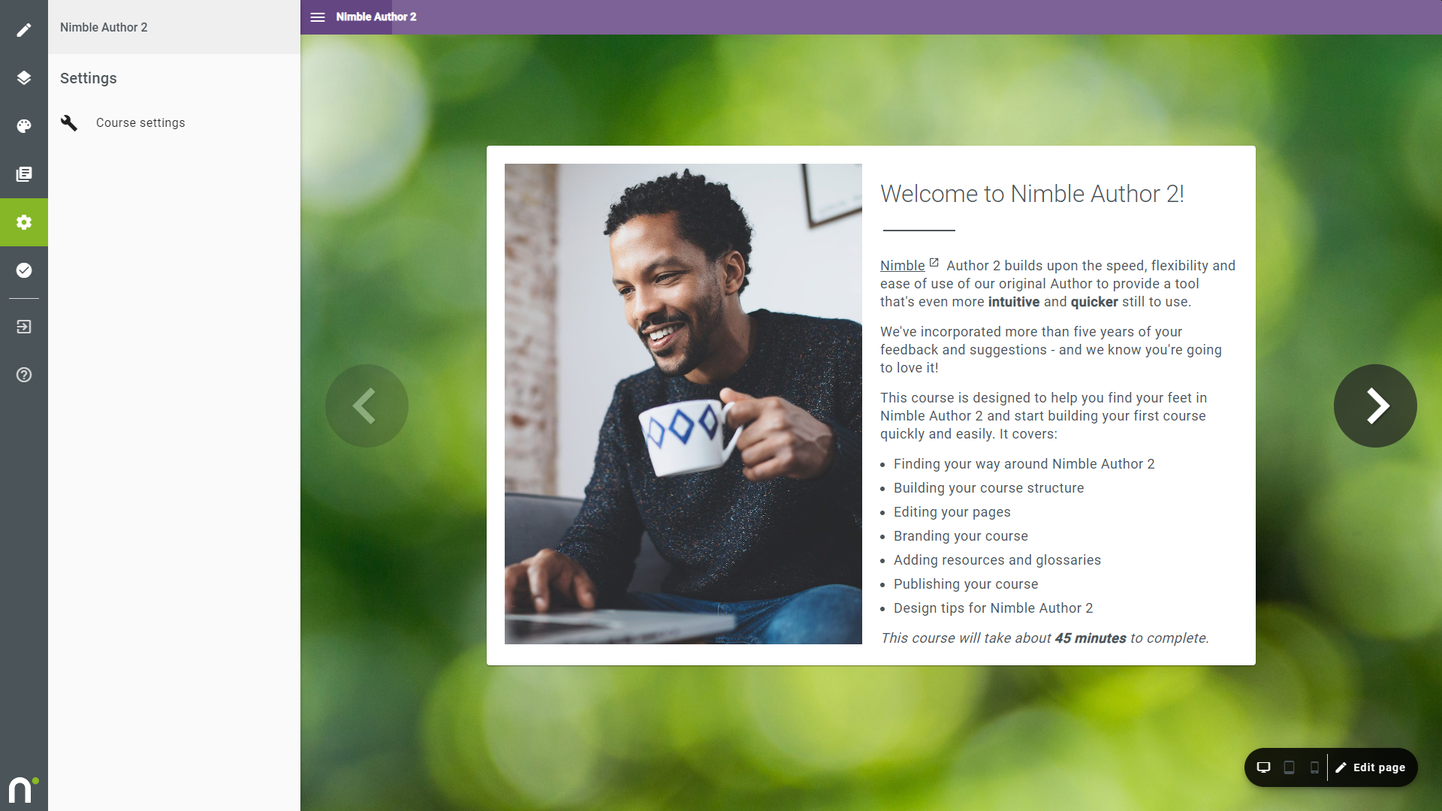This screenshot has height=811, width=1442.
Task: Click the Edit page button
Action: [1371, 767]
